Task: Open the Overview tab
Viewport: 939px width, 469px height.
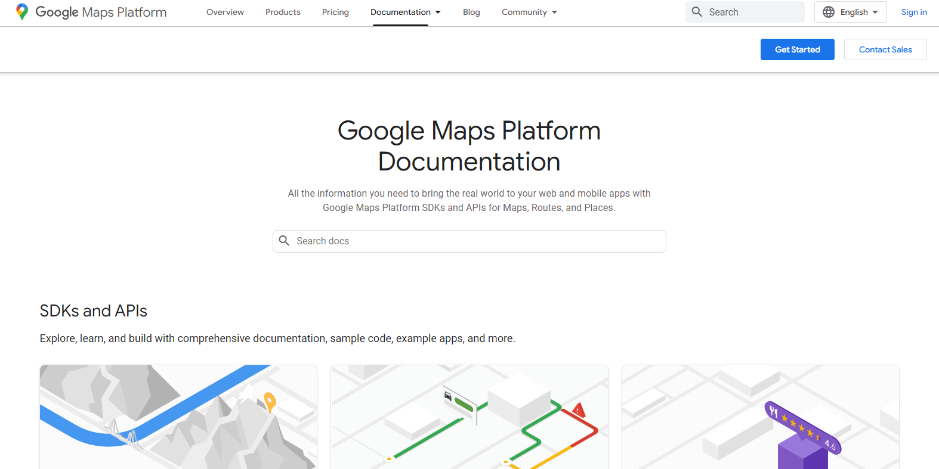Action: point(225,12)
